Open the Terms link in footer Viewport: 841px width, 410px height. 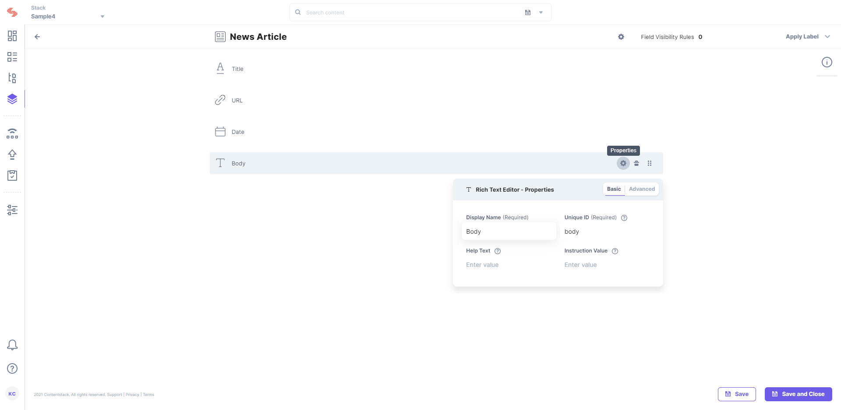(x=148, y=395)
